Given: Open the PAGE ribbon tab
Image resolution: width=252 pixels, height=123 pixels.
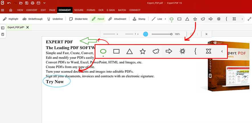Looking at the screenshot, I should click(52, 10).
